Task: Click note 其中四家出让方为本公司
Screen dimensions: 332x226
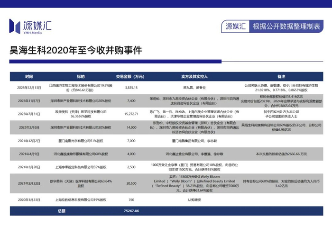Action: (x=281, y=114)
